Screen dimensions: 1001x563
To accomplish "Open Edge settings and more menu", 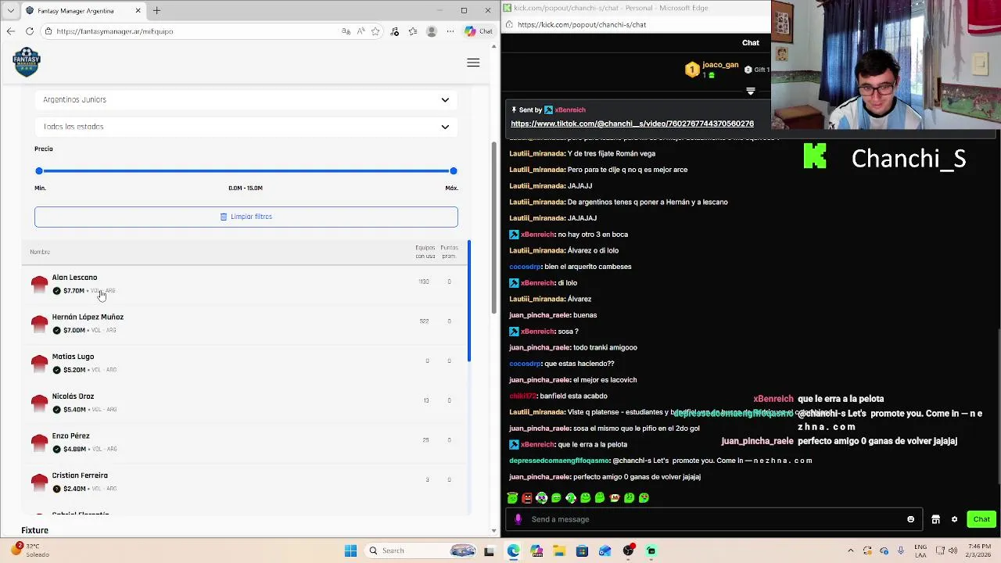I will [x=450, y=31].
